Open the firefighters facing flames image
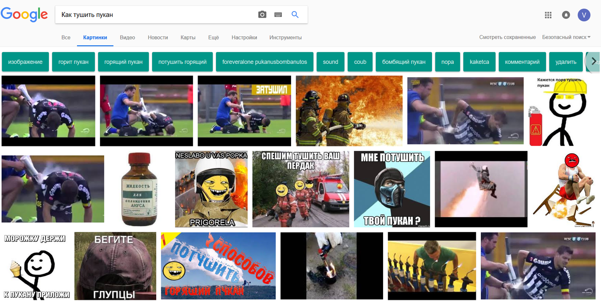 coord(349,111)
